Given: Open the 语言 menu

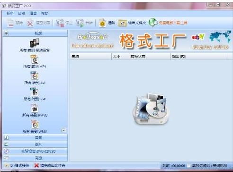Looking at the screenshot, I should coord(33,13).
